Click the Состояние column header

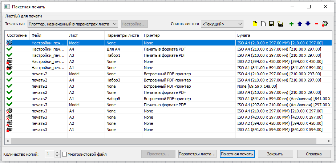(17, 35)
